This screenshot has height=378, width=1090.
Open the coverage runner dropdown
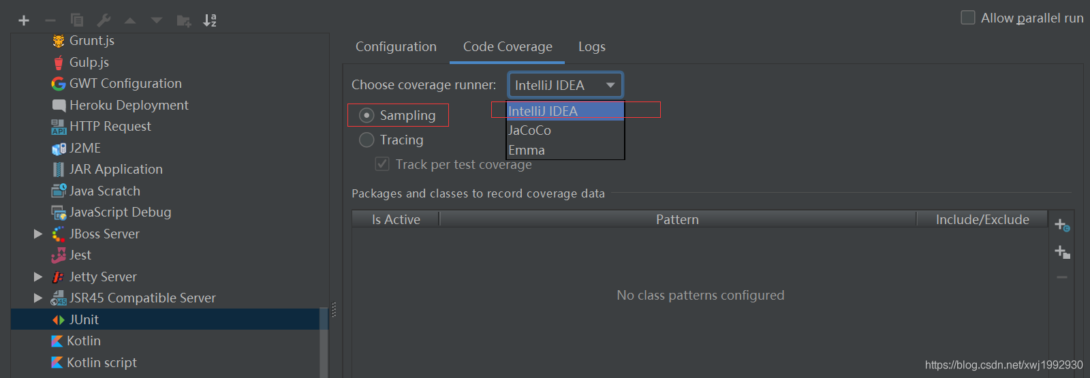tap(565, 85)
